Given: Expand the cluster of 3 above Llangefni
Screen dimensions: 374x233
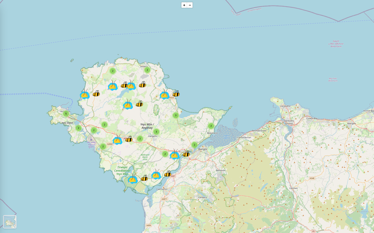Looking at the screenshot, I should (x=156, y=132).
